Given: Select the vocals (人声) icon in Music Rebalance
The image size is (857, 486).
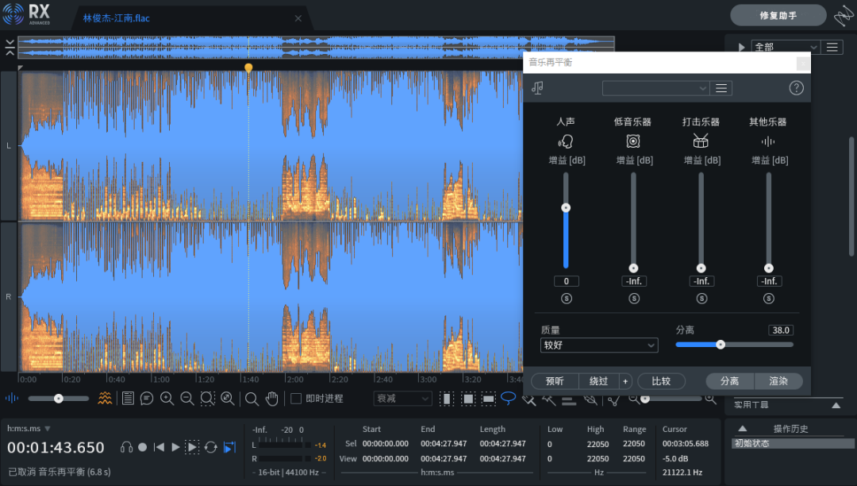Looking at the screenshot, I should point(566,141).
